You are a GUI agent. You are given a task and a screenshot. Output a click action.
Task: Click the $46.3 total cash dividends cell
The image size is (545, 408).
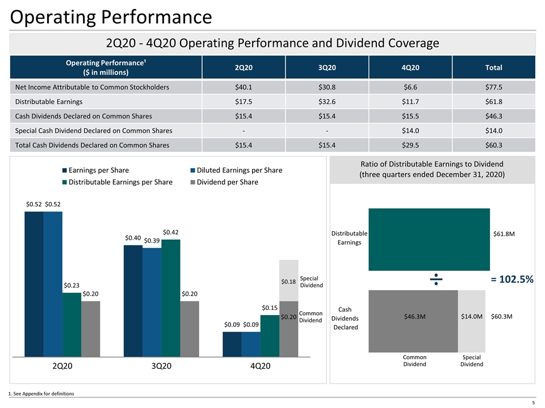tap(494, 117)
